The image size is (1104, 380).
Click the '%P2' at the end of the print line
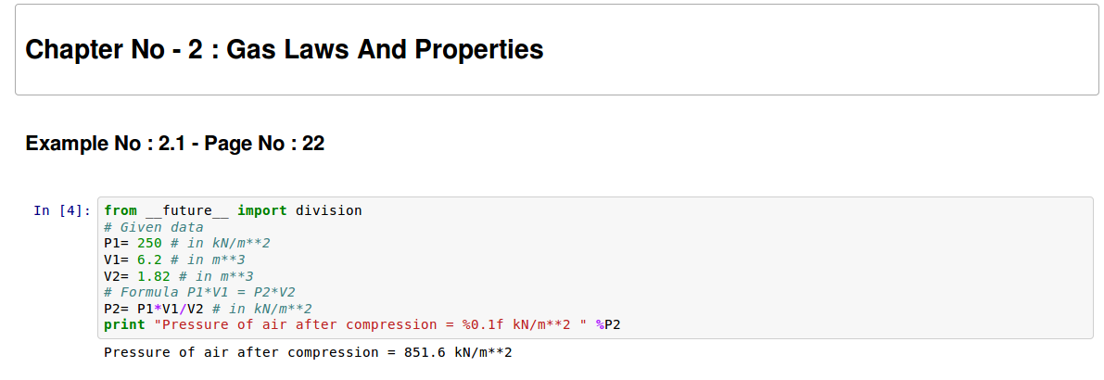point(608,324)
